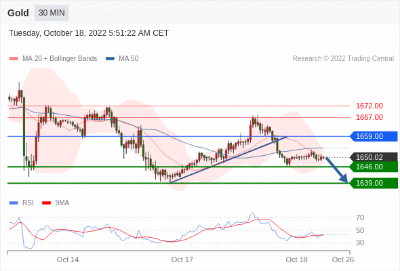Toggle the MA 50 legend label

click(x=129, y=59)
